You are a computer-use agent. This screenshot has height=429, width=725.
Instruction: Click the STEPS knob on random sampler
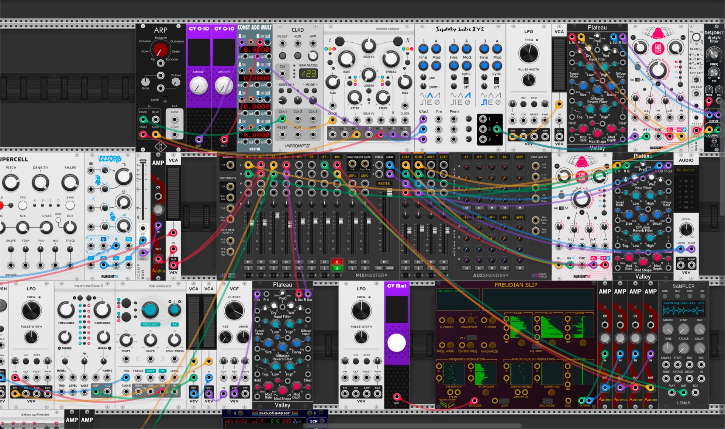383,97
